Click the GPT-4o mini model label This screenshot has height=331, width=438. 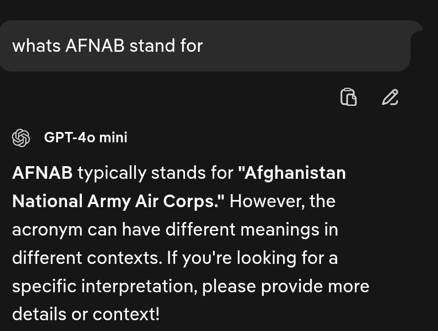point(86,137)
